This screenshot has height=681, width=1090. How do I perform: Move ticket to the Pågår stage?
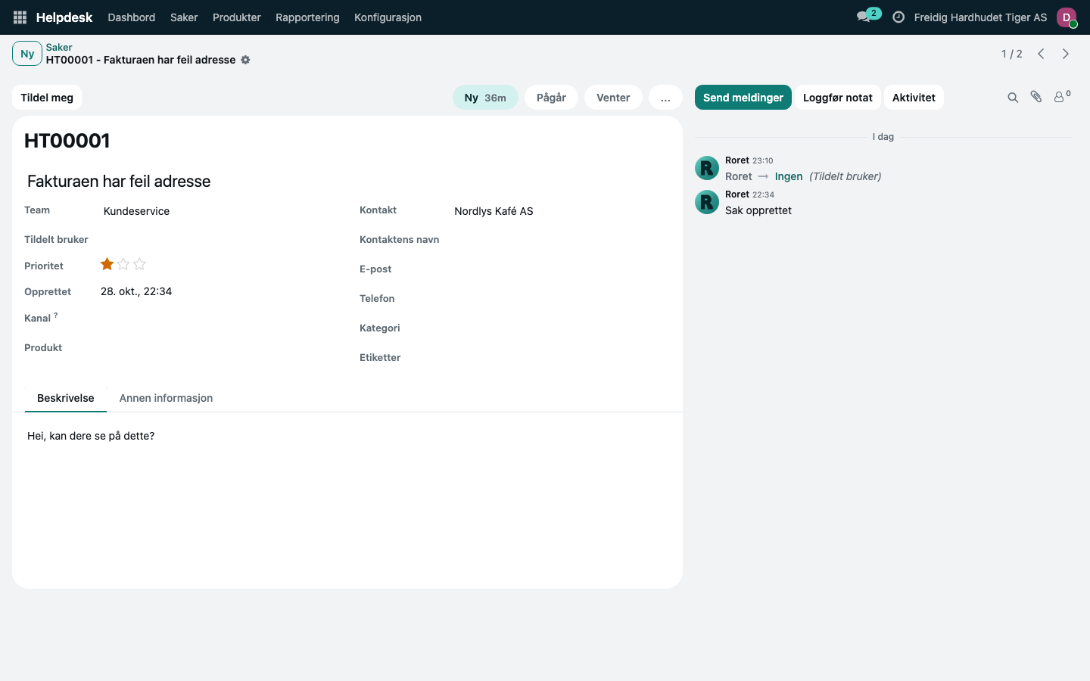click(551, 98)
